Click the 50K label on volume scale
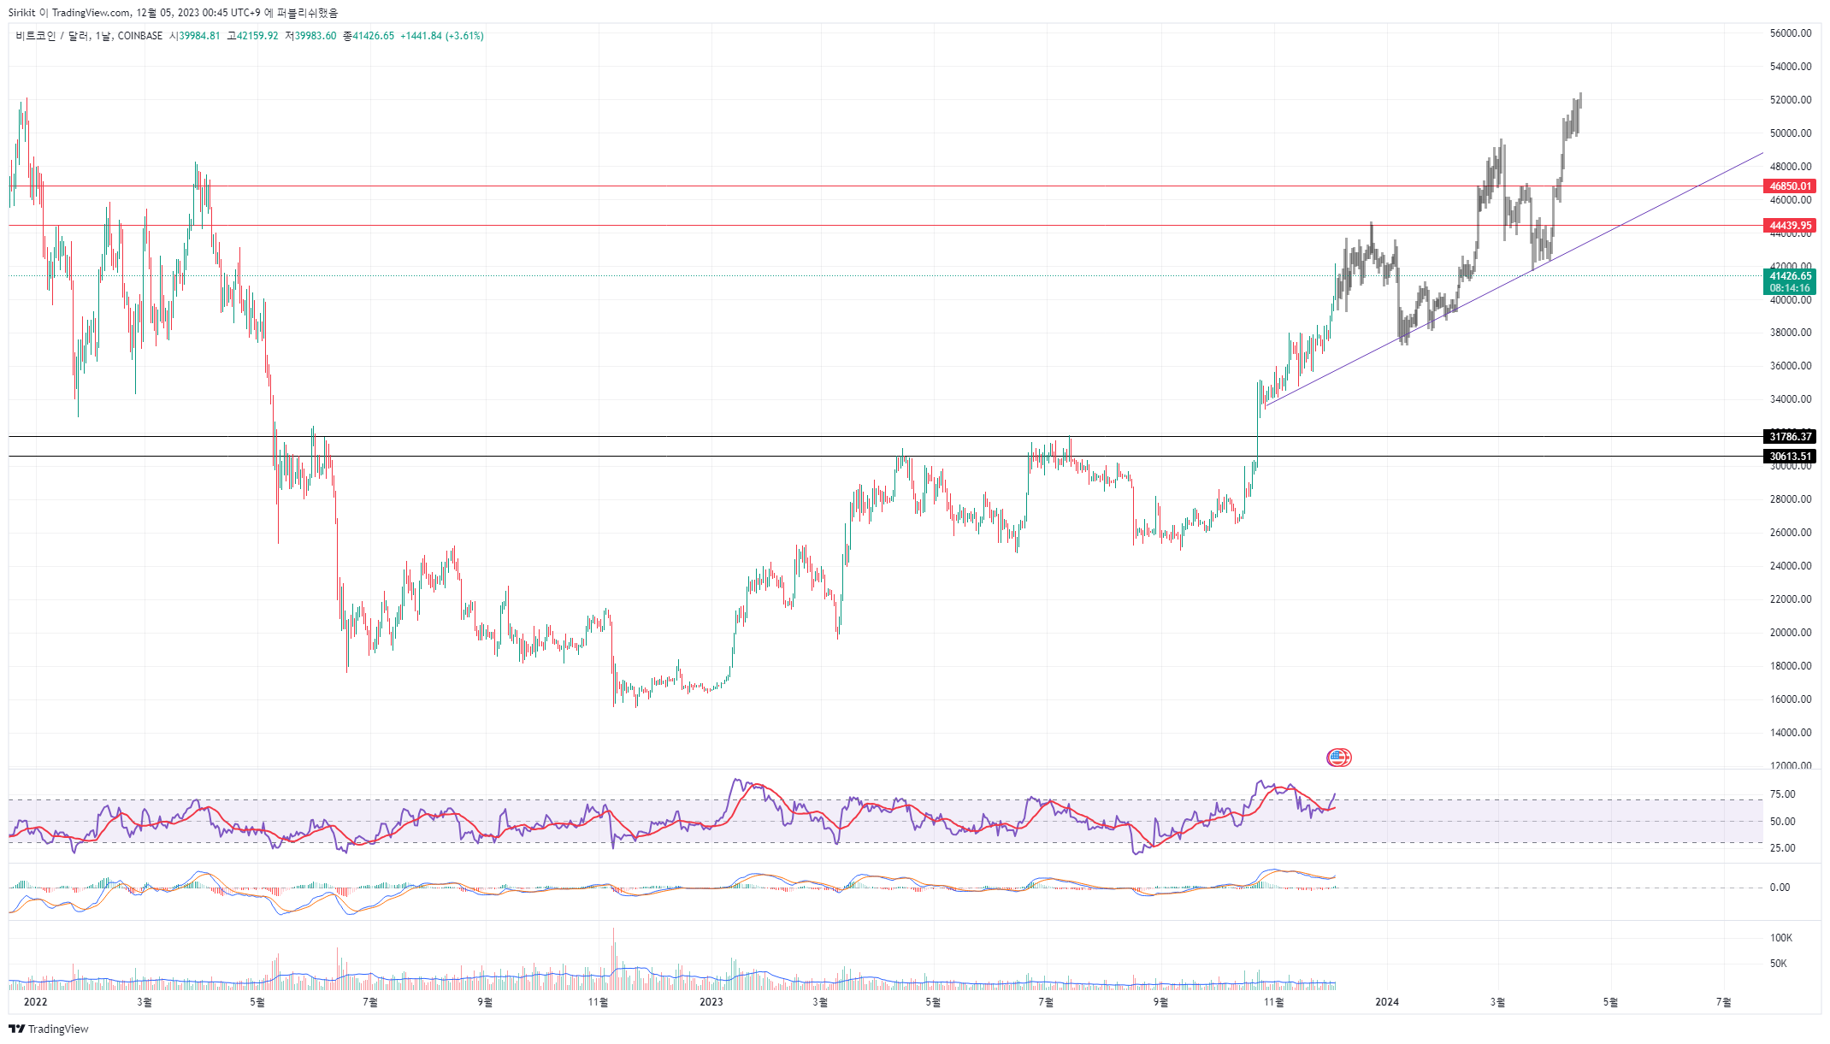Screen dimensions: 1830x1044 click(1779, 964)
